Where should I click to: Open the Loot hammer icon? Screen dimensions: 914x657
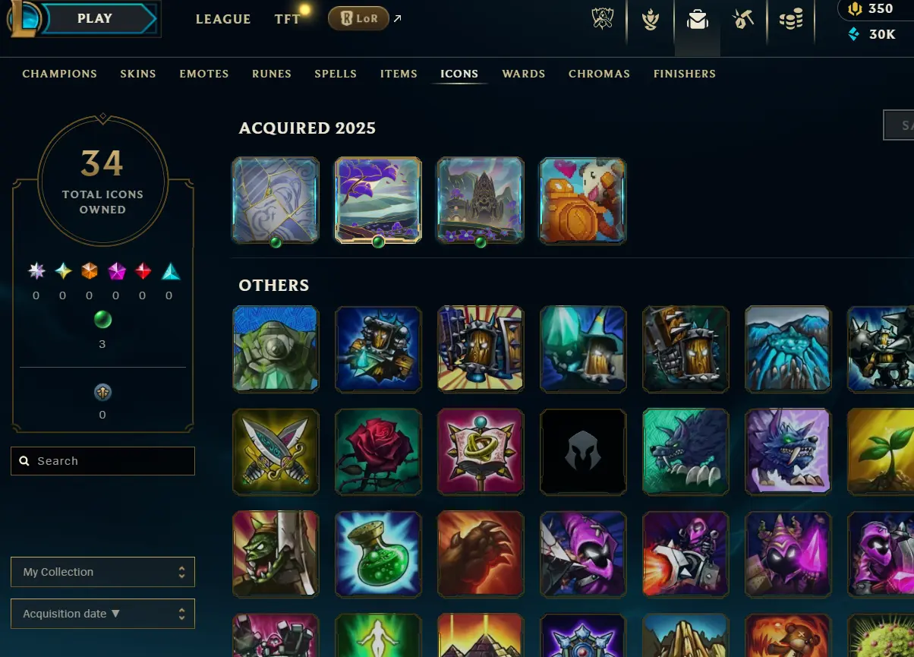point(743,20)
